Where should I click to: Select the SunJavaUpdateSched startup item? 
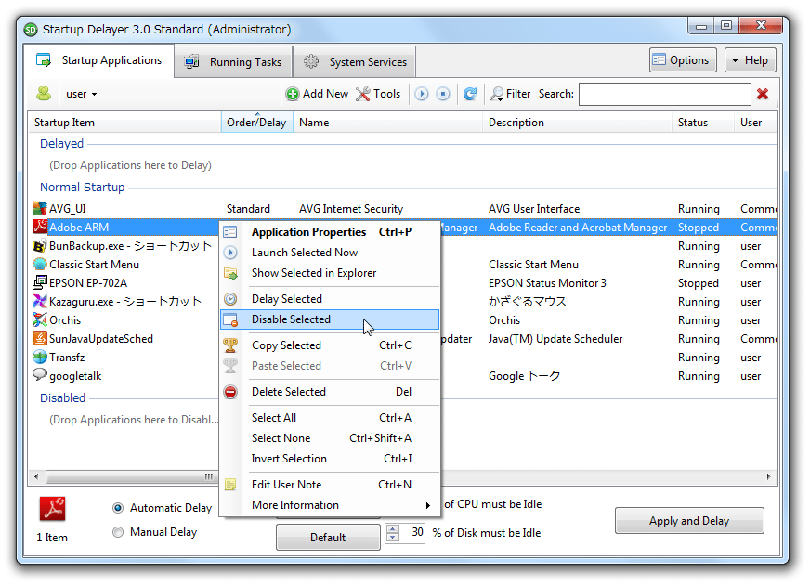[x=101, y=339]
